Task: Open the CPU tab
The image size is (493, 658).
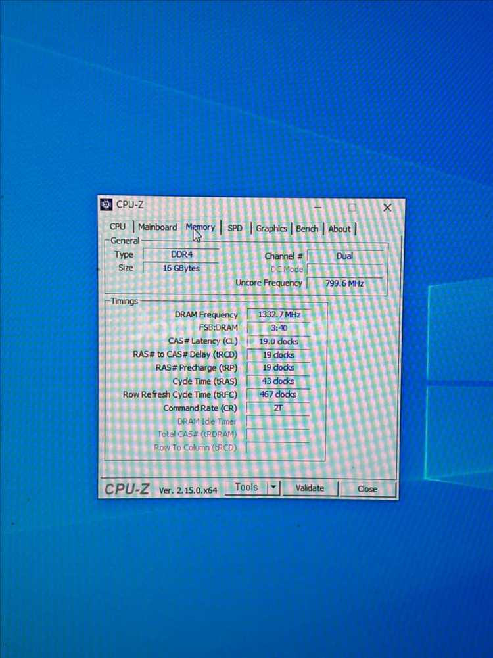Action: (x=118, y=227)
